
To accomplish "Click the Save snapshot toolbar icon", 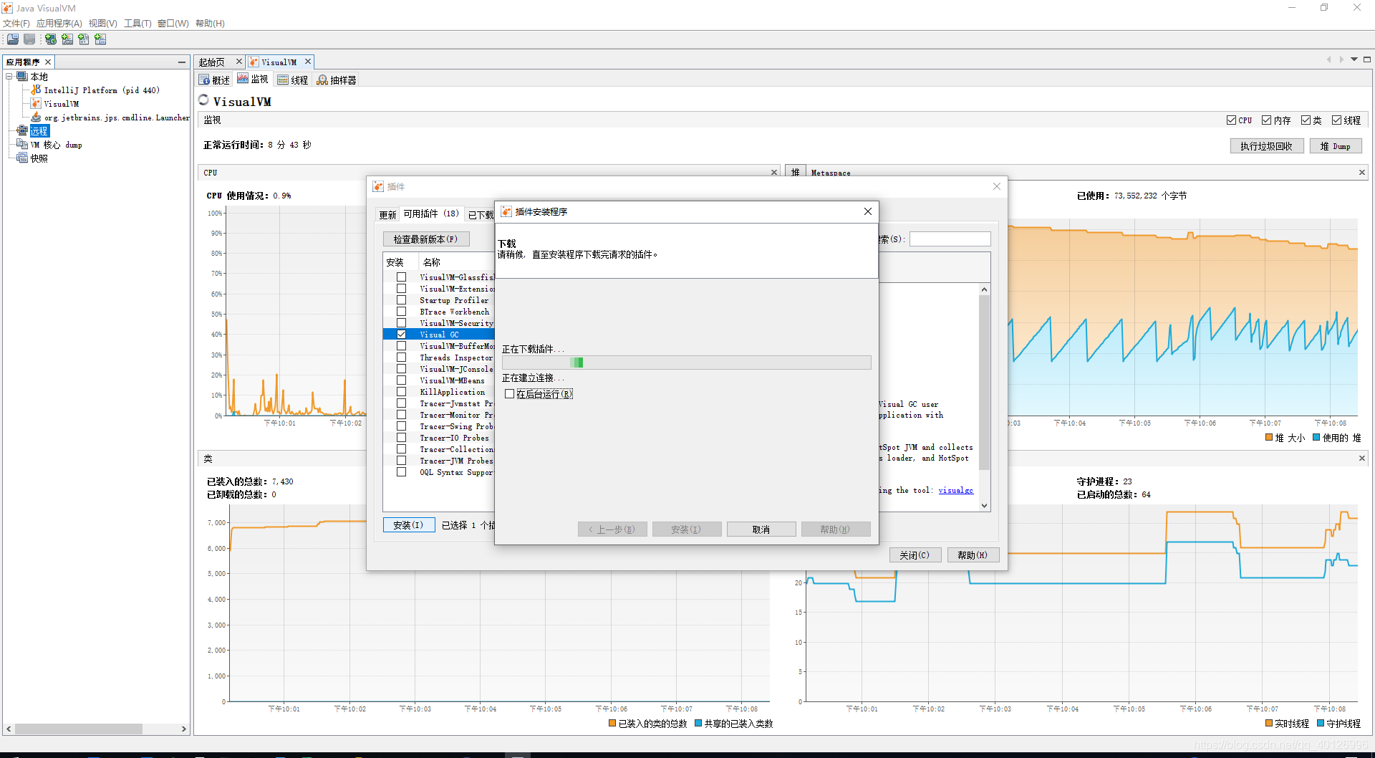I will [29, 39].
